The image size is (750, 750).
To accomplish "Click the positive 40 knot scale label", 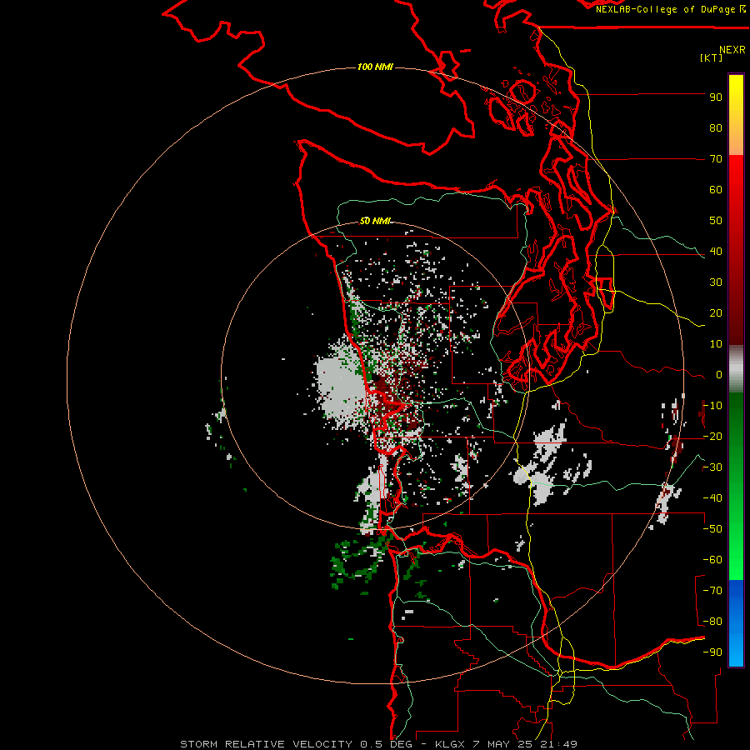I will 716,251.
